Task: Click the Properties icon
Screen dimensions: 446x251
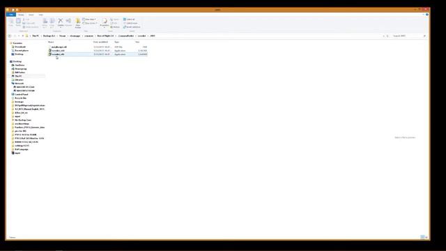Action: click(x=105, y=22)
